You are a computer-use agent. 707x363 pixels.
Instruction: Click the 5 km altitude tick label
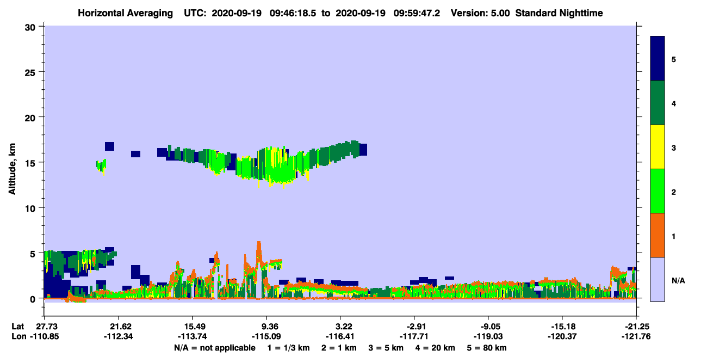click(x=34, y=253)
